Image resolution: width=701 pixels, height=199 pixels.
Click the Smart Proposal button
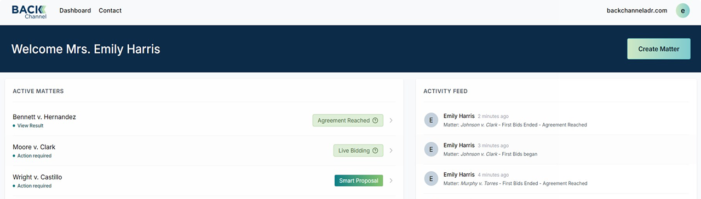point(359,180)
